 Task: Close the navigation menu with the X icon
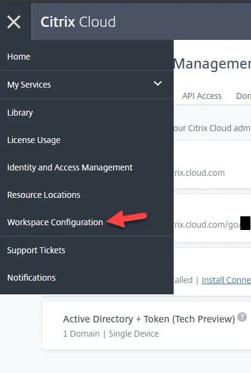point(14,22)
